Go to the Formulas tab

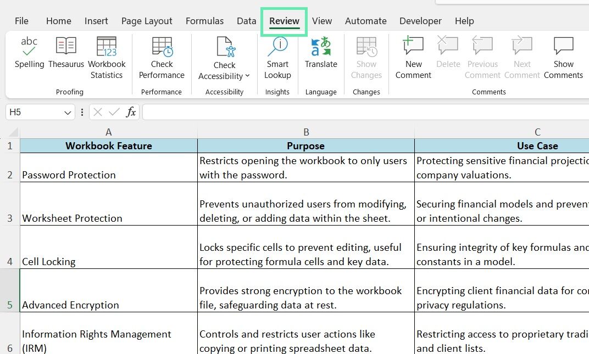point(205,21)
